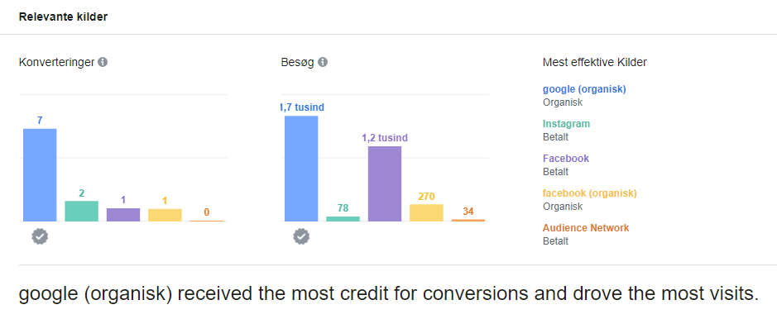Click the yellow conversions bar labeled 1
This screenshot has height=319, width=777.
tap(165, 215)
